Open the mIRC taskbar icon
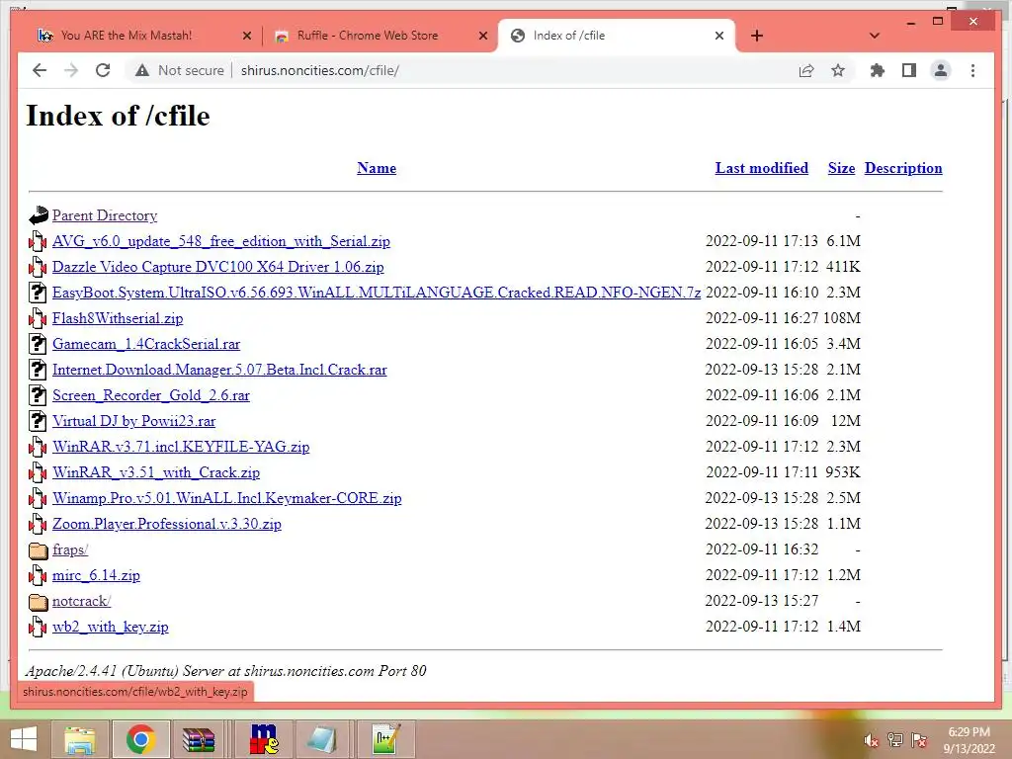This screenshot has width=1012, height=759. [x=264, y=739]
